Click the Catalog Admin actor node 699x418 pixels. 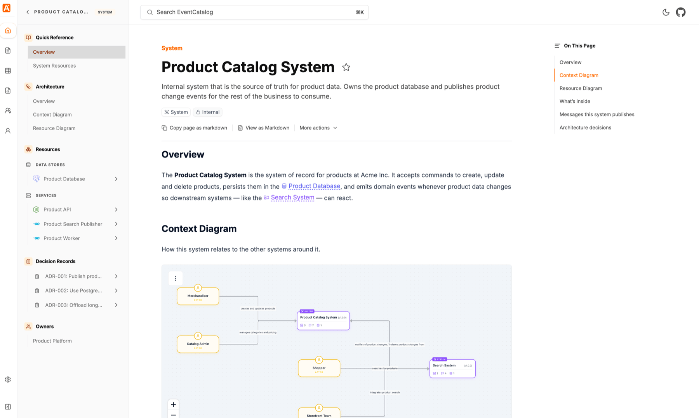click(x=198, y=344)
